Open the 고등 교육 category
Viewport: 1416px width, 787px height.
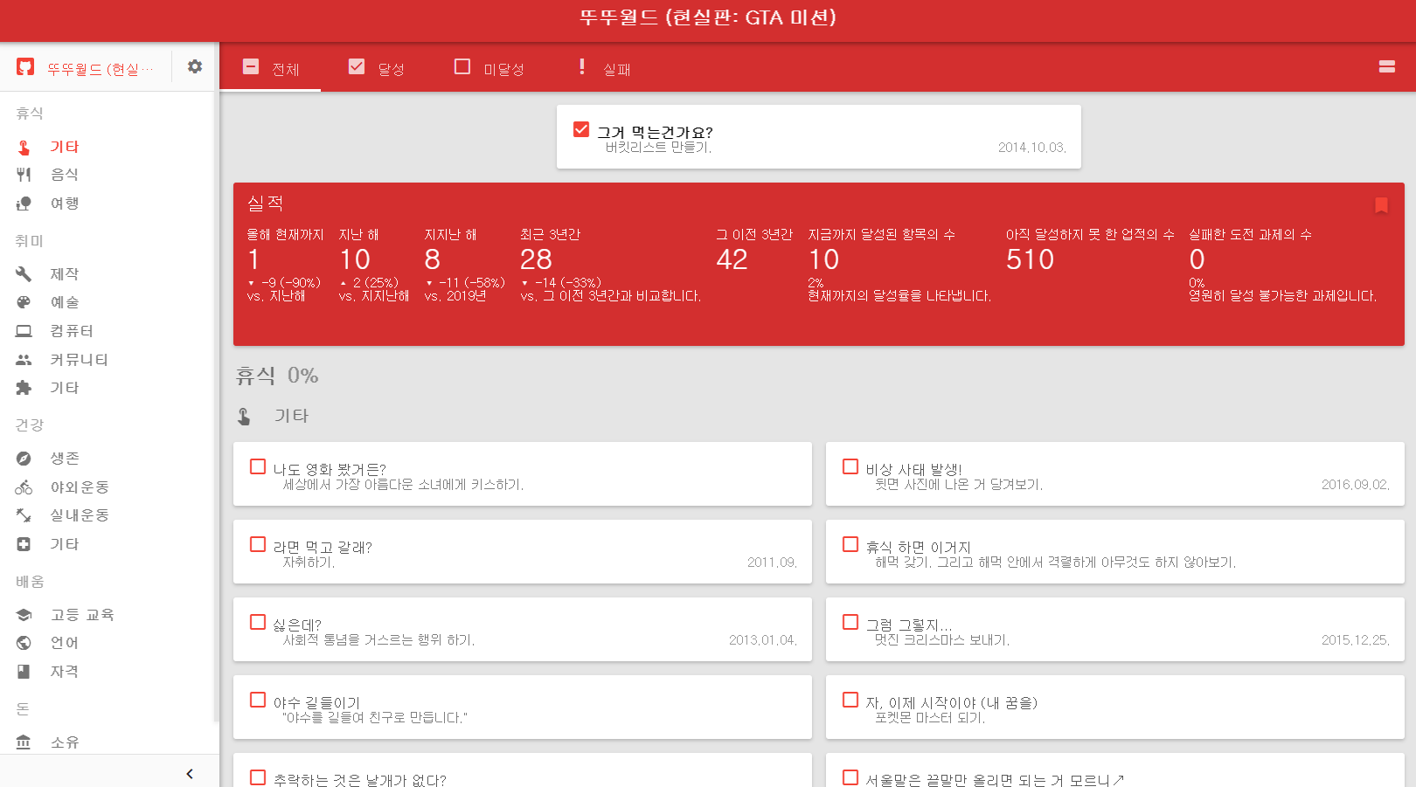82,615
